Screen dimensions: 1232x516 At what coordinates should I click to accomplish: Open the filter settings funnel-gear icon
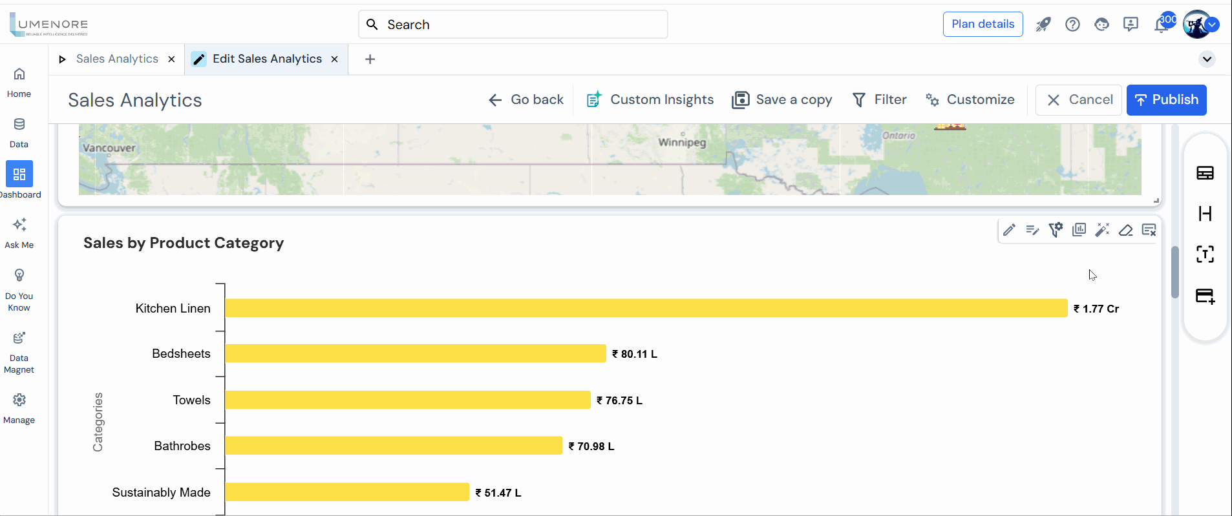1056,230
